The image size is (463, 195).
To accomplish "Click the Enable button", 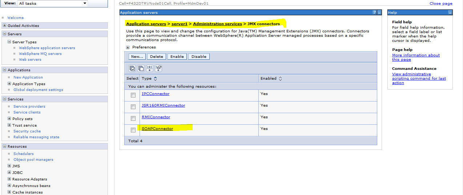I will coord(177,56).
